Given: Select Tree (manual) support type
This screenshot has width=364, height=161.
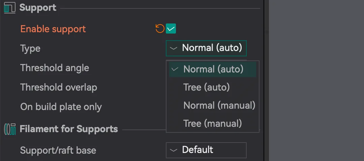Looking at the screenshot, I should coord(213,123).
